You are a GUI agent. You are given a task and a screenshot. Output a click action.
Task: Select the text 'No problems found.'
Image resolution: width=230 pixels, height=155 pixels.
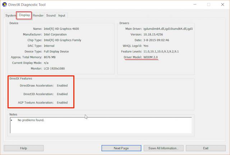[x=31, y=120]
